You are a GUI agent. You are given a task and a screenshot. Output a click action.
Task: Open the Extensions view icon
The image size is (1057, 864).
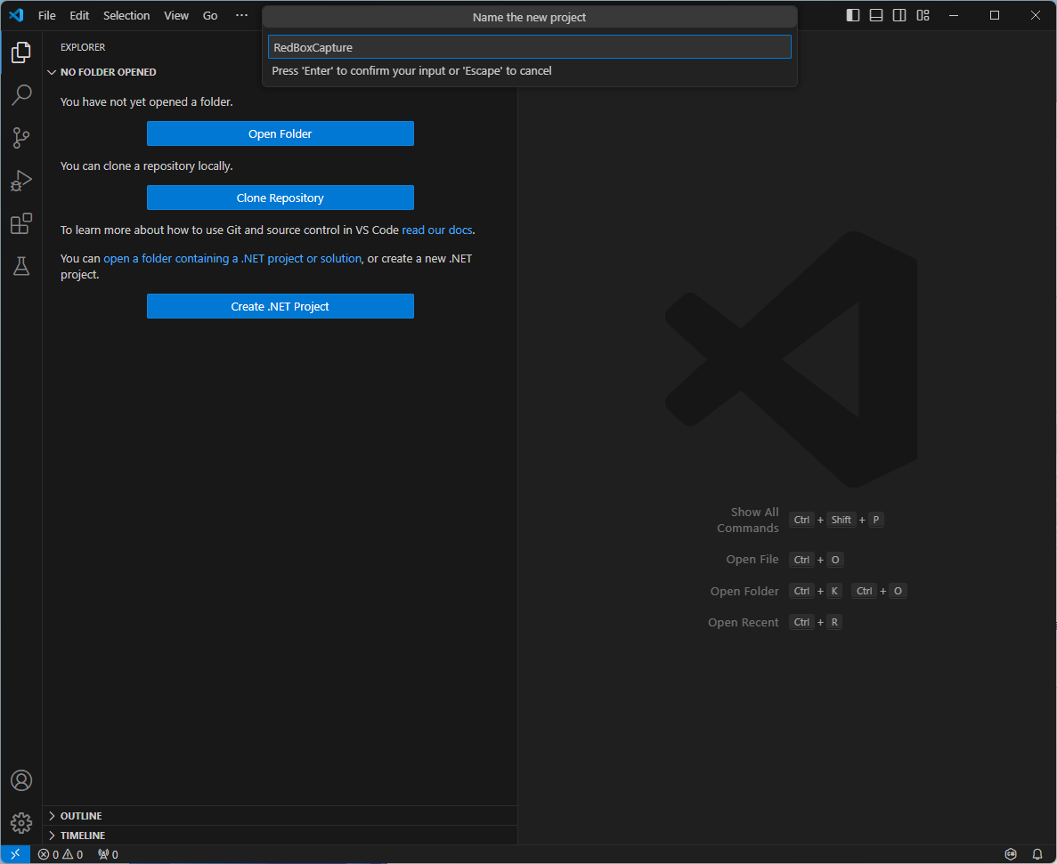pyautogui.click(x=20, y=223)
